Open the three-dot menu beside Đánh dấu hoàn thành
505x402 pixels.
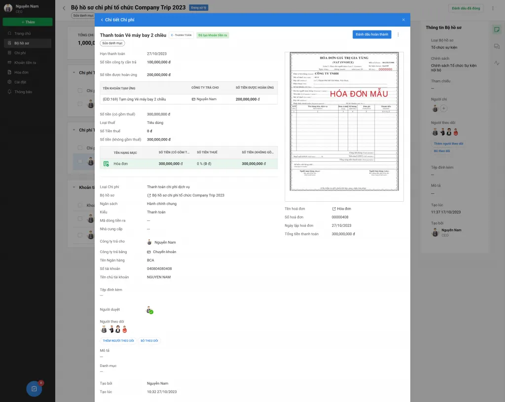398,35
